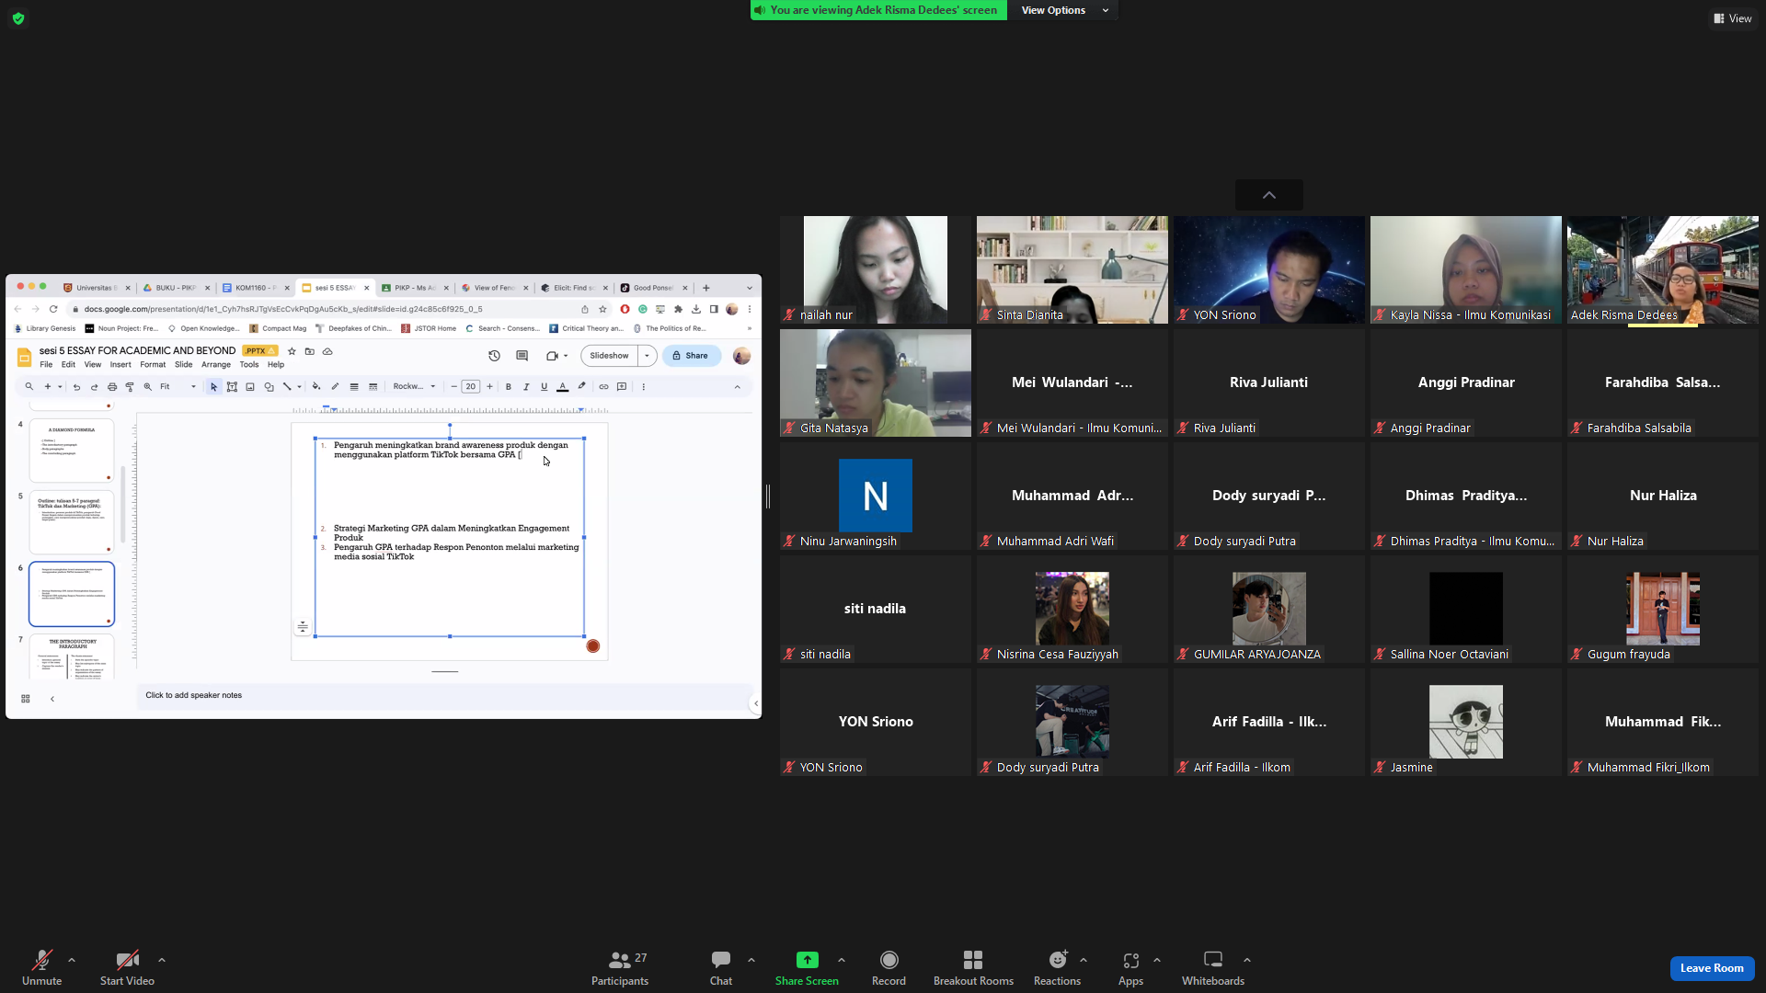Open the Slide menu

click(184, 365)
